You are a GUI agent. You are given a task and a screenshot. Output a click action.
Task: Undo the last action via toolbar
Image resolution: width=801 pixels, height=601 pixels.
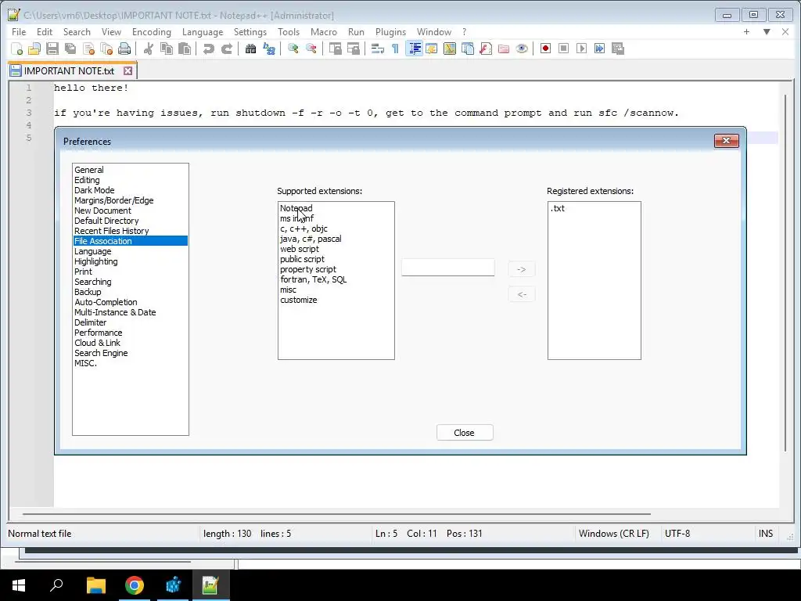[208, 49]
